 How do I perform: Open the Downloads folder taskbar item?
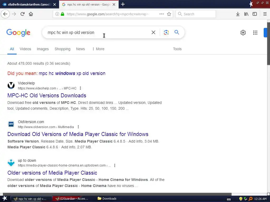pos(107,199)
